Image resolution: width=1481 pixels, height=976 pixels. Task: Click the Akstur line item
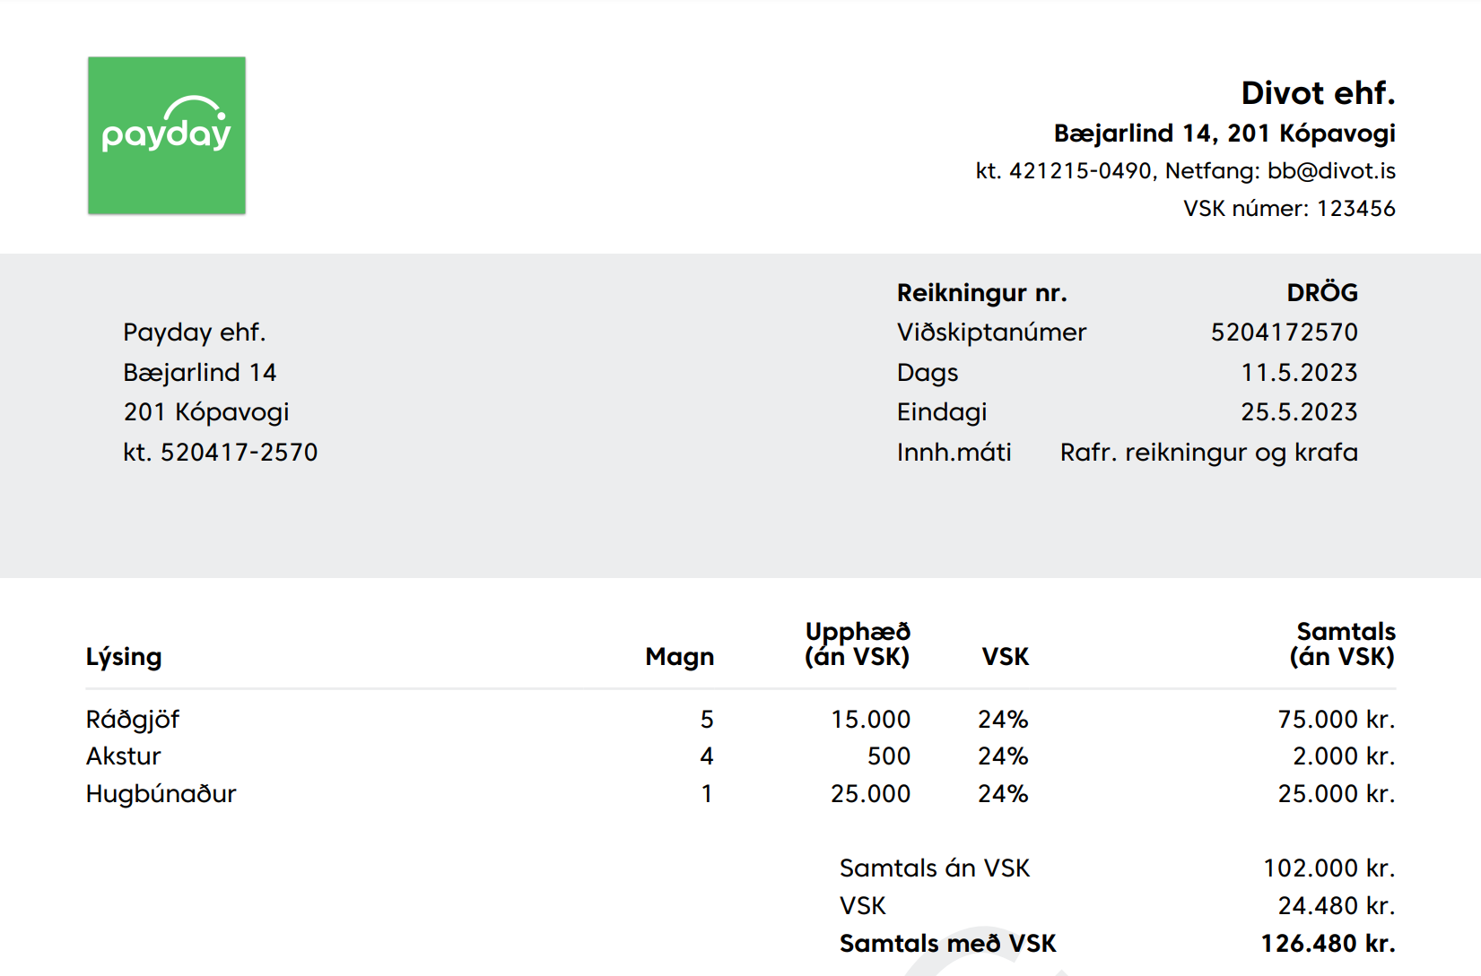pyautogui.click(x=124, y=756)
